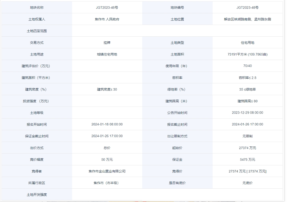
Task: Select the starting price 27374 万元
Action: point(247,148)
